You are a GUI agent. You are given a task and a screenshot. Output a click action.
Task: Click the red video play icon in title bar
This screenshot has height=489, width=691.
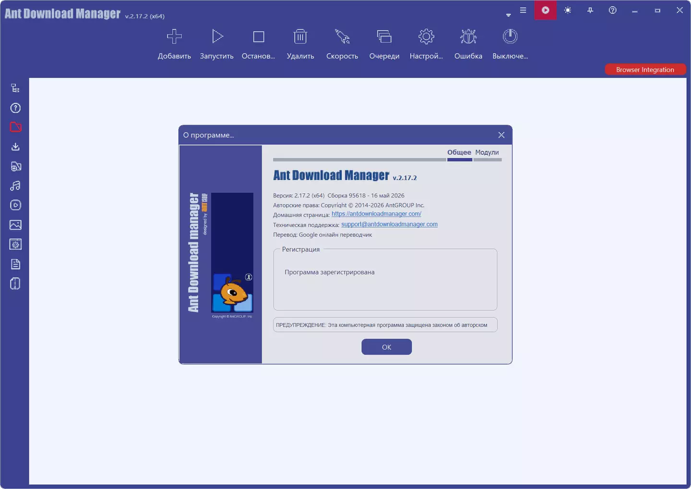click(546, 10)
